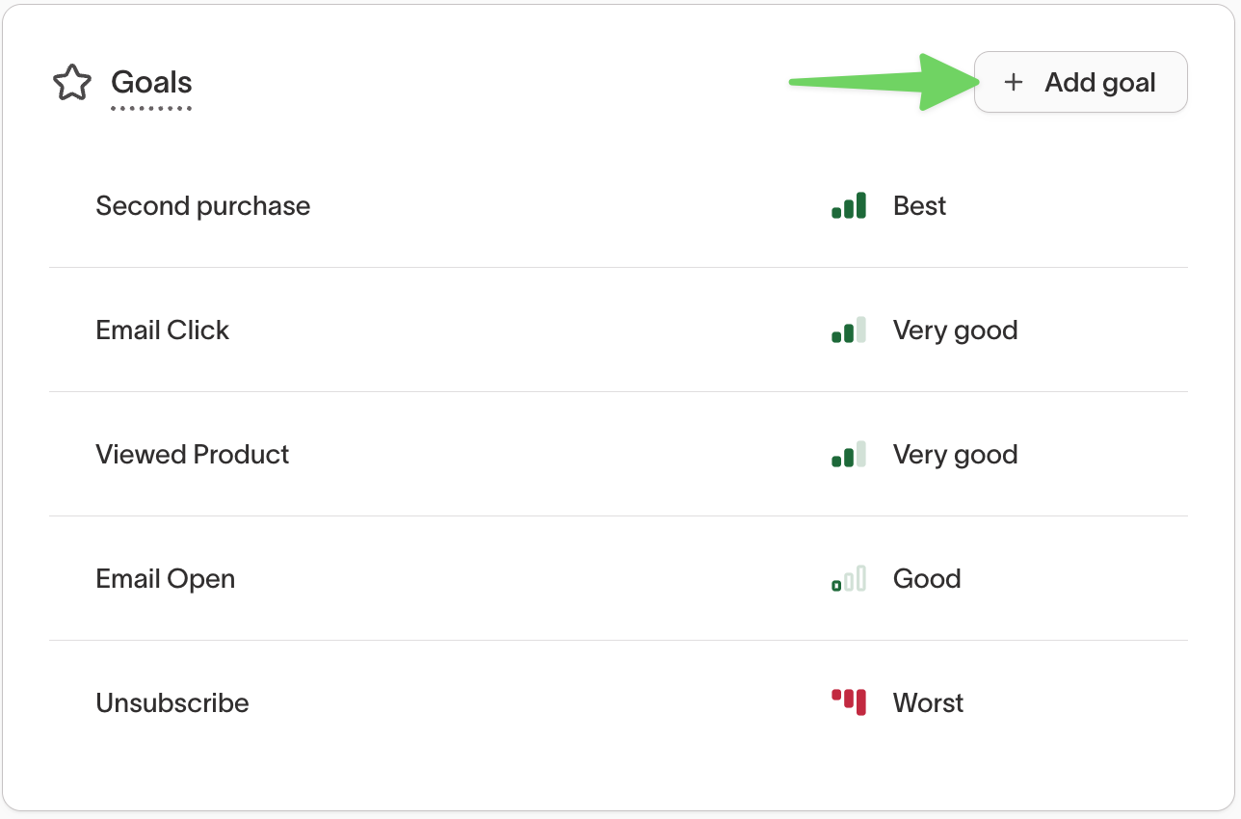The height and width of the screenshot is (819, 1241).
Task: Select the Email Click goal
Action: point(162,330)
